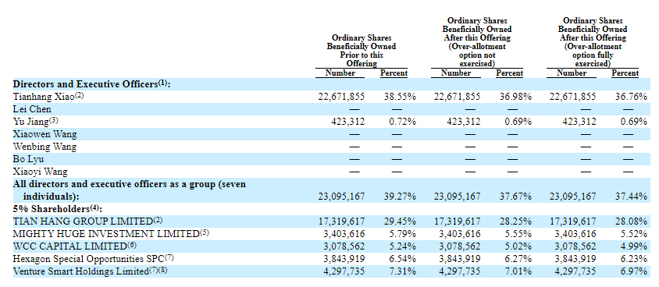Click footnote (5) after MIGHTY HUGE INVESTMENT LIMITED
Viewport: 659px width, 287px height.
click(x=205, y=232)
